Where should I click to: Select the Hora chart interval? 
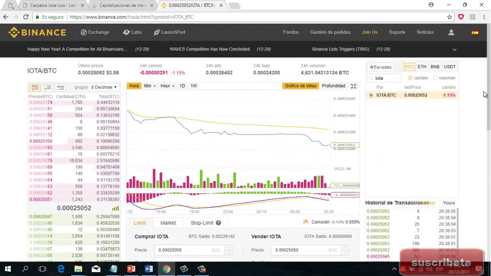tap(134, 86)
